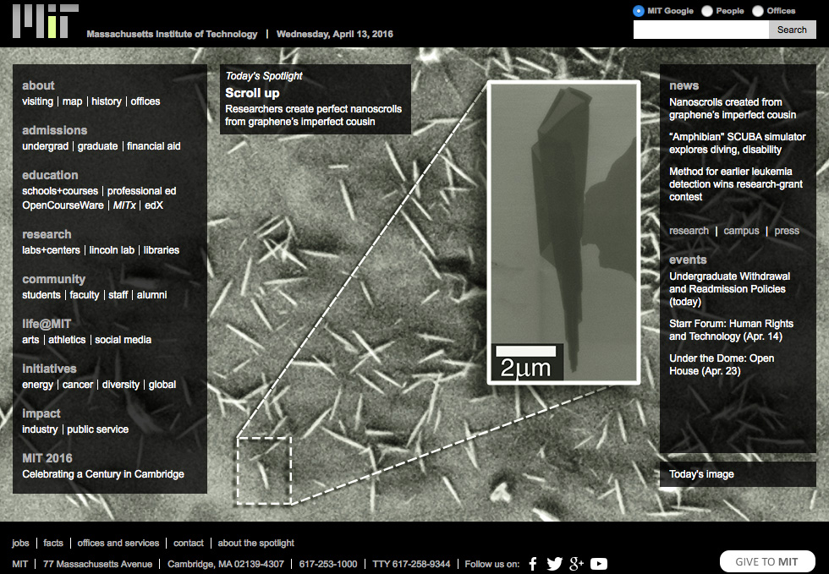Go to the 'visiting' link

click(37, 101)
